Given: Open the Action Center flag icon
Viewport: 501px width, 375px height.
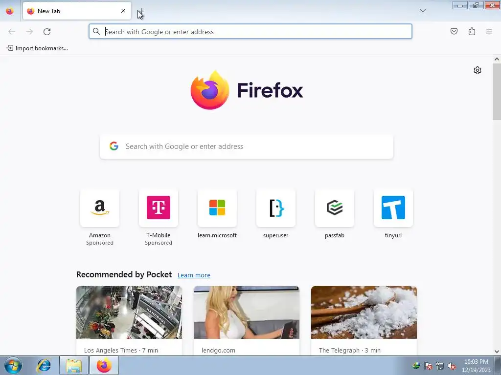Looking at the screenshot, I should [x=428, y=366].
